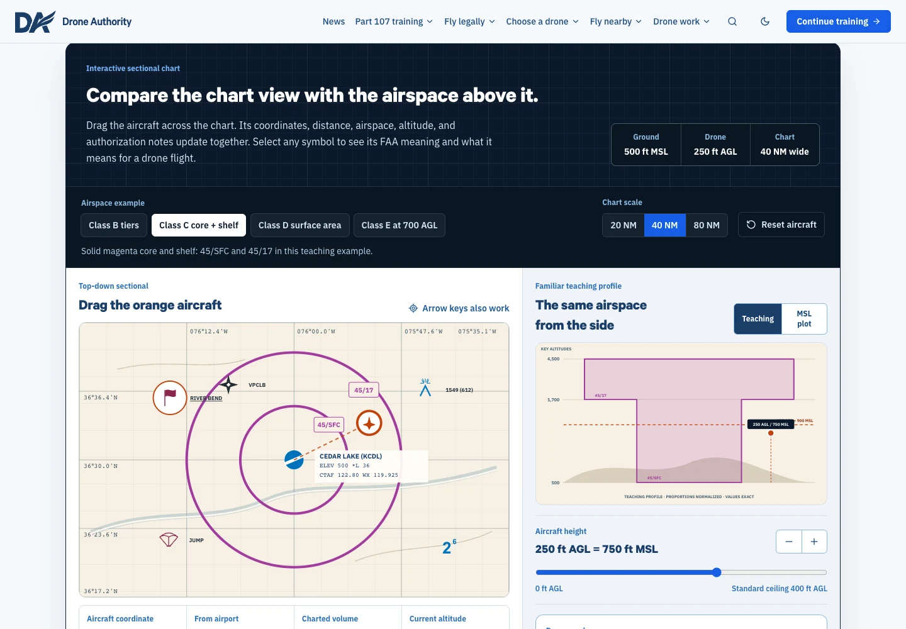Viewport: 906px width, 629px height.
Task: Click the Drone Authority site name
Action: click(x=97, y=21)
